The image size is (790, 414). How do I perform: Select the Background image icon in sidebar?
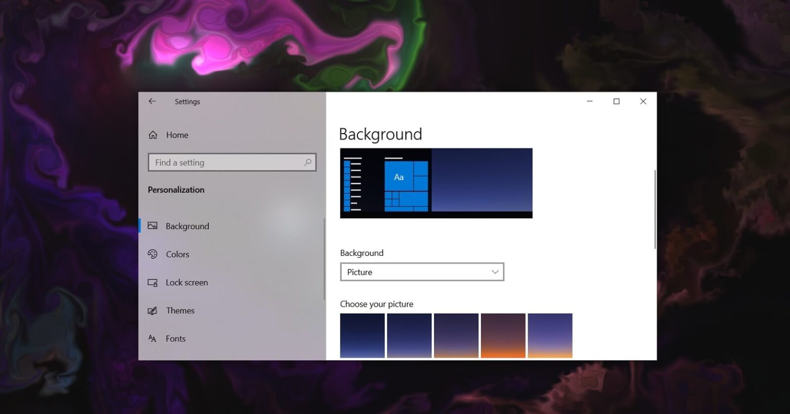152,226
